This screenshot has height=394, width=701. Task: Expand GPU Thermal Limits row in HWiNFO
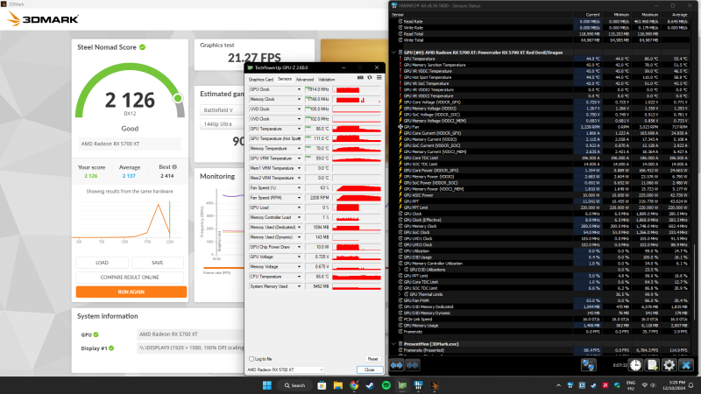tap(400, 294)
